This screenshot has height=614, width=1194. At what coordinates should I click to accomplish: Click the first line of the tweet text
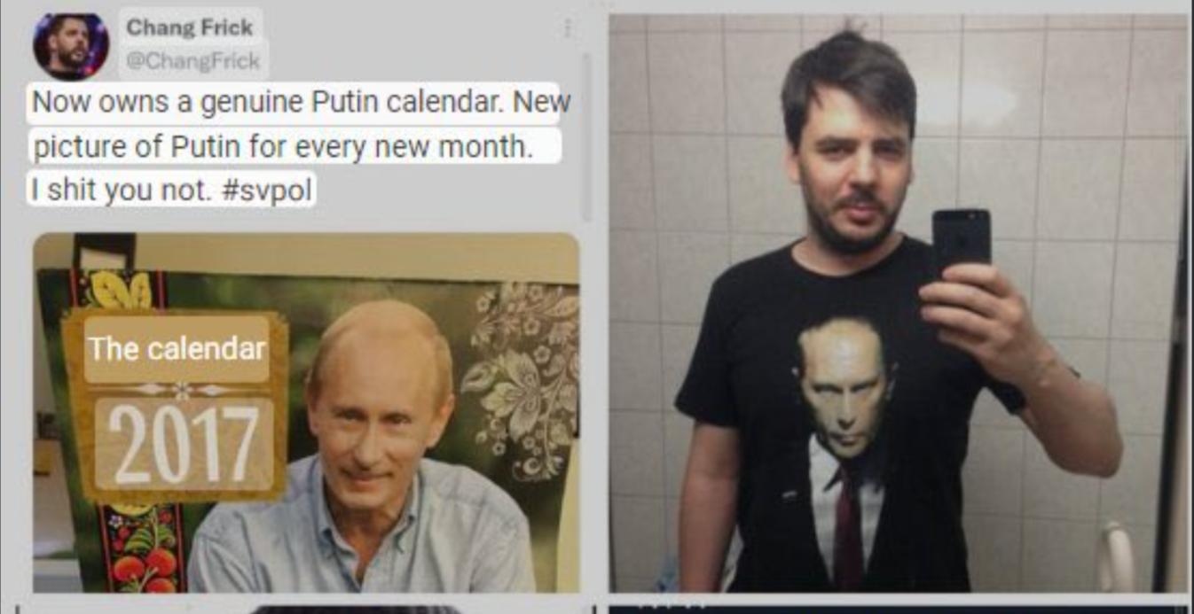(298, 103)
